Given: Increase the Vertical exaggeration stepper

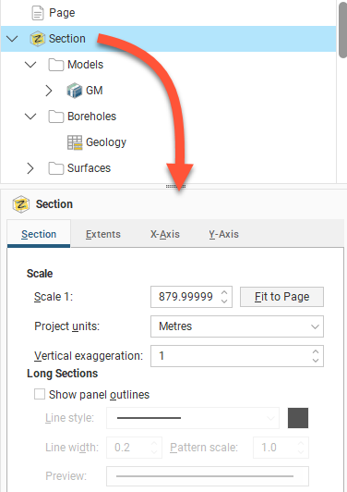Looking at the screenshot, I should pyautogui.click(x=316, y=351).
